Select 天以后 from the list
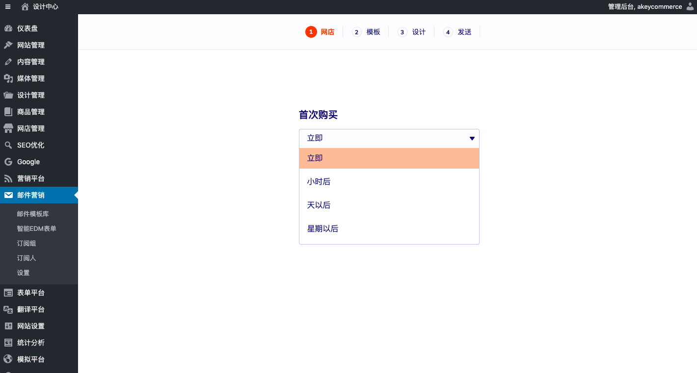The width and height of the screenshot is (697, 373). click(389, 205)
